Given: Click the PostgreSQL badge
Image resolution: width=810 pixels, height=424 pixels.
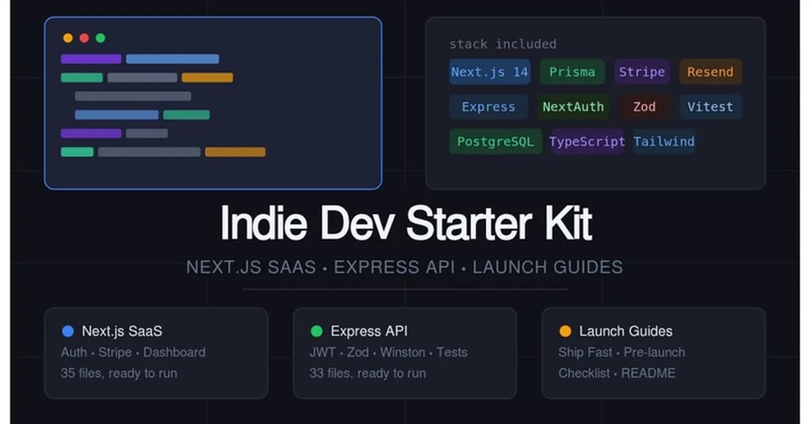Looking at the screenshot, I should pos(495,142).
